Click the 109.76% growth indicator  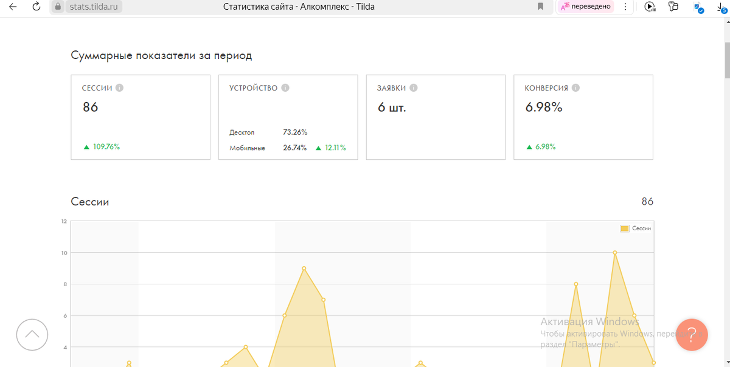102,146
